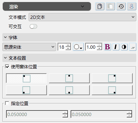Open the 思源宋体 font dropdown
Image resolution: width=138 pixels, height=123 pixels.
click(x=29, y=47)
